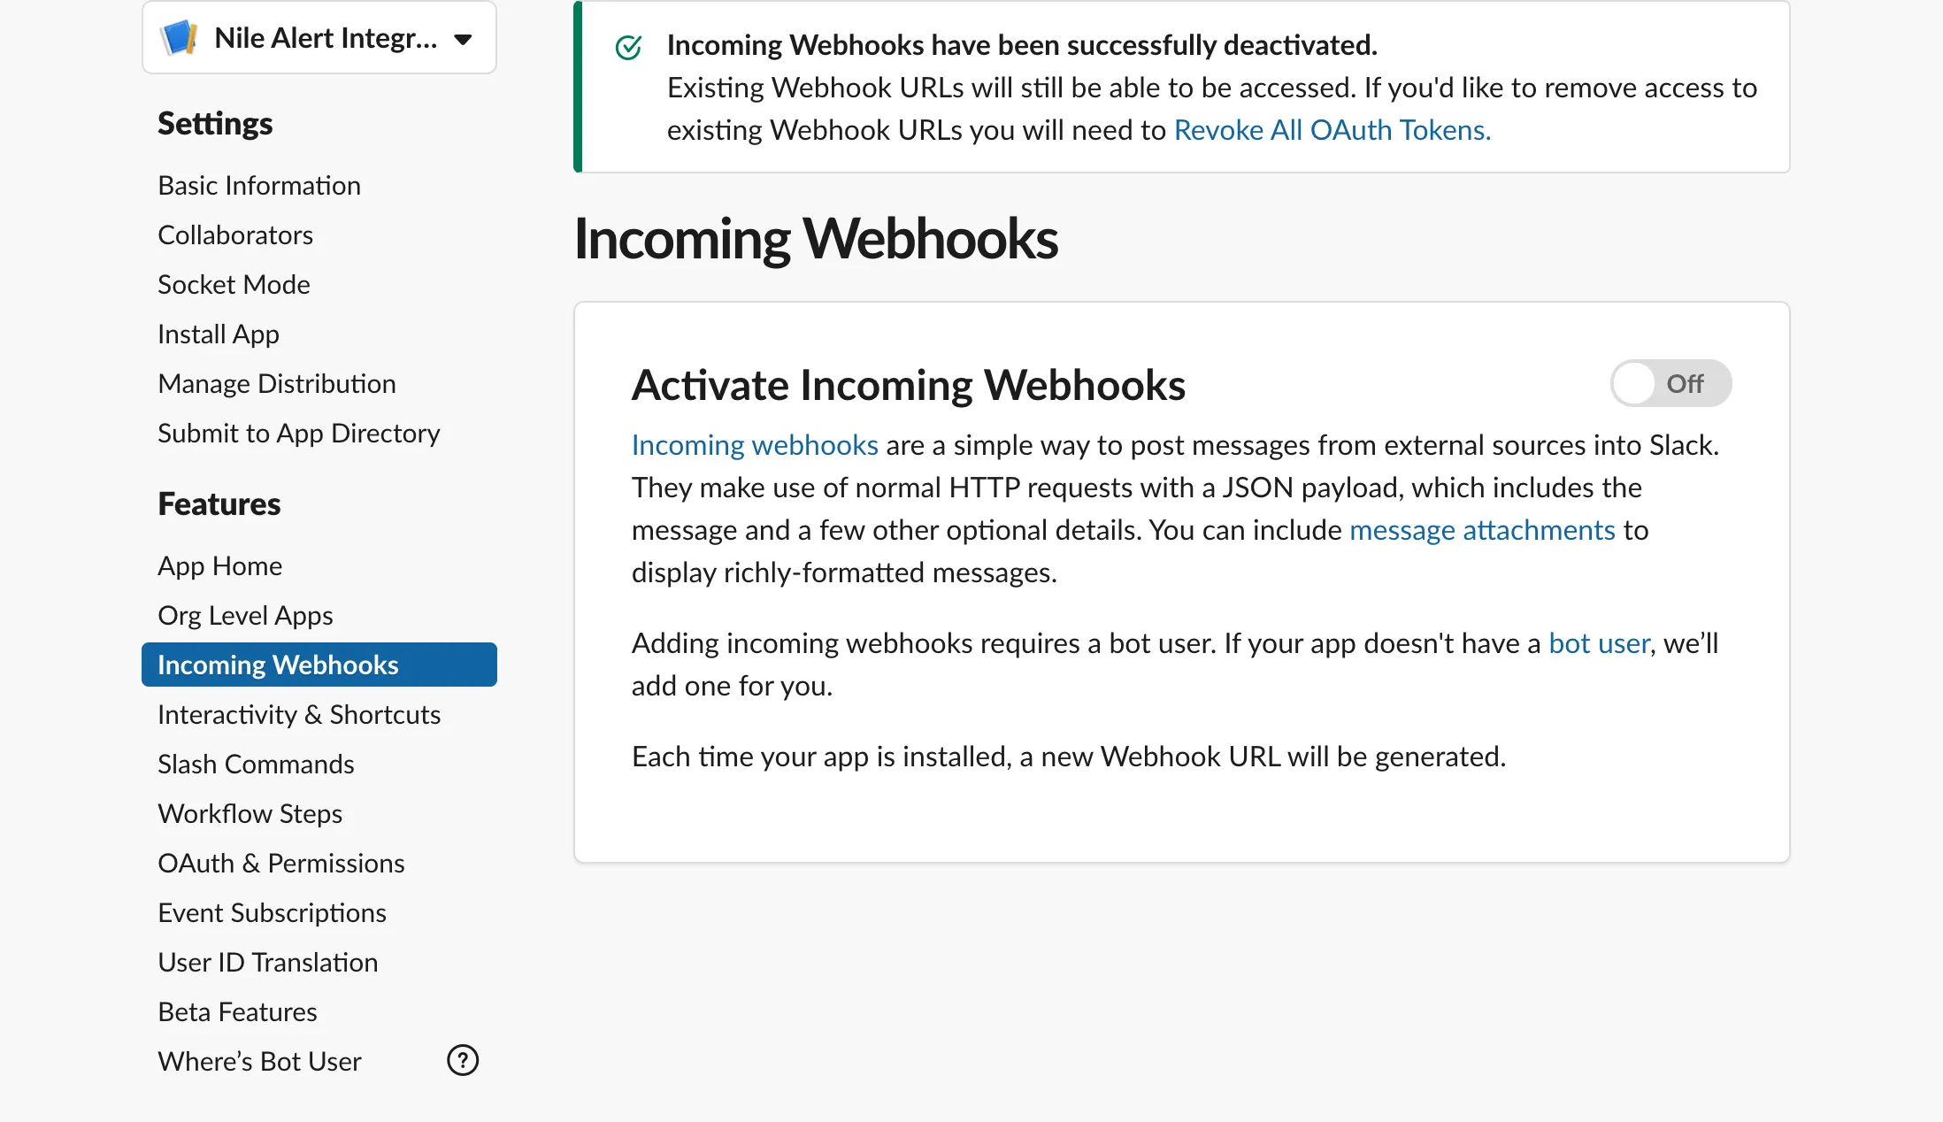The width and height of the screenshot is (1943, 1122).
Task: Open Basic Information settings
Action: 259,186
